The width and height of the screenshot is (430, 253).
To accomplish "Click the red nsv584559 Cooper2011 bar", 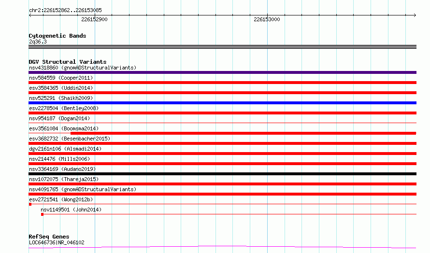I will coord(222,83).
